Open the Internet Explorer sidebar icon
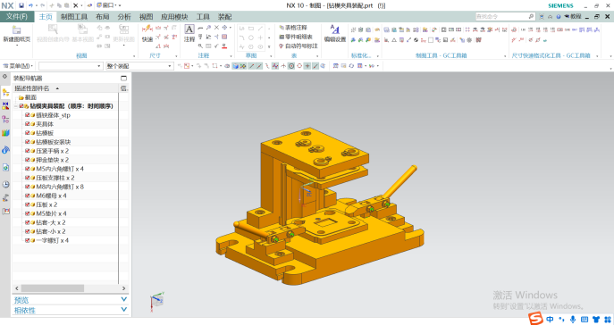 click(x=5, y=150)
